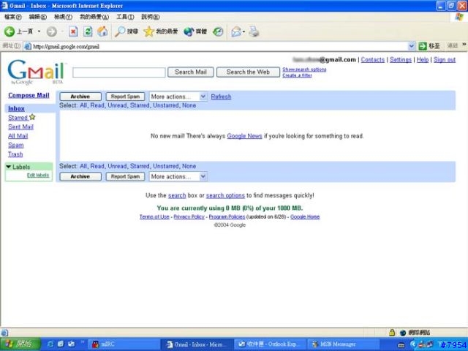Click the Gmail Refresh link

221,97
